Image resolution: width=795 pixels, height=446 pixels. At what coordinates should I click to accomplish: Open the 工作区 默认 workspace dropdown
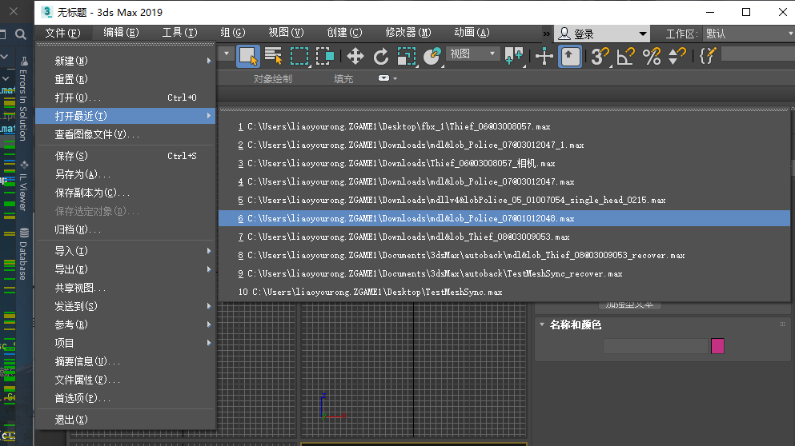coord(749,34)
